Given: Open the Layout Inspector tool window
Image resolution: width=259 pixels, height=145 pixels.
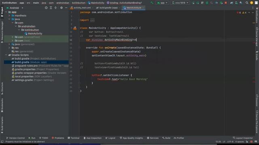Looking at the screenshot, I should click(x=243, y=138).
